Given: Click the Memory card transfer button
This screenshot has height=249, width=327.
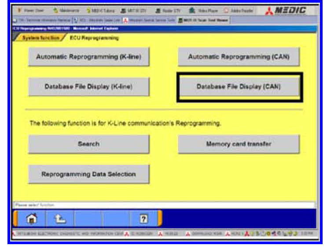Looking at the screenshot, I should (x=238, y=144).
